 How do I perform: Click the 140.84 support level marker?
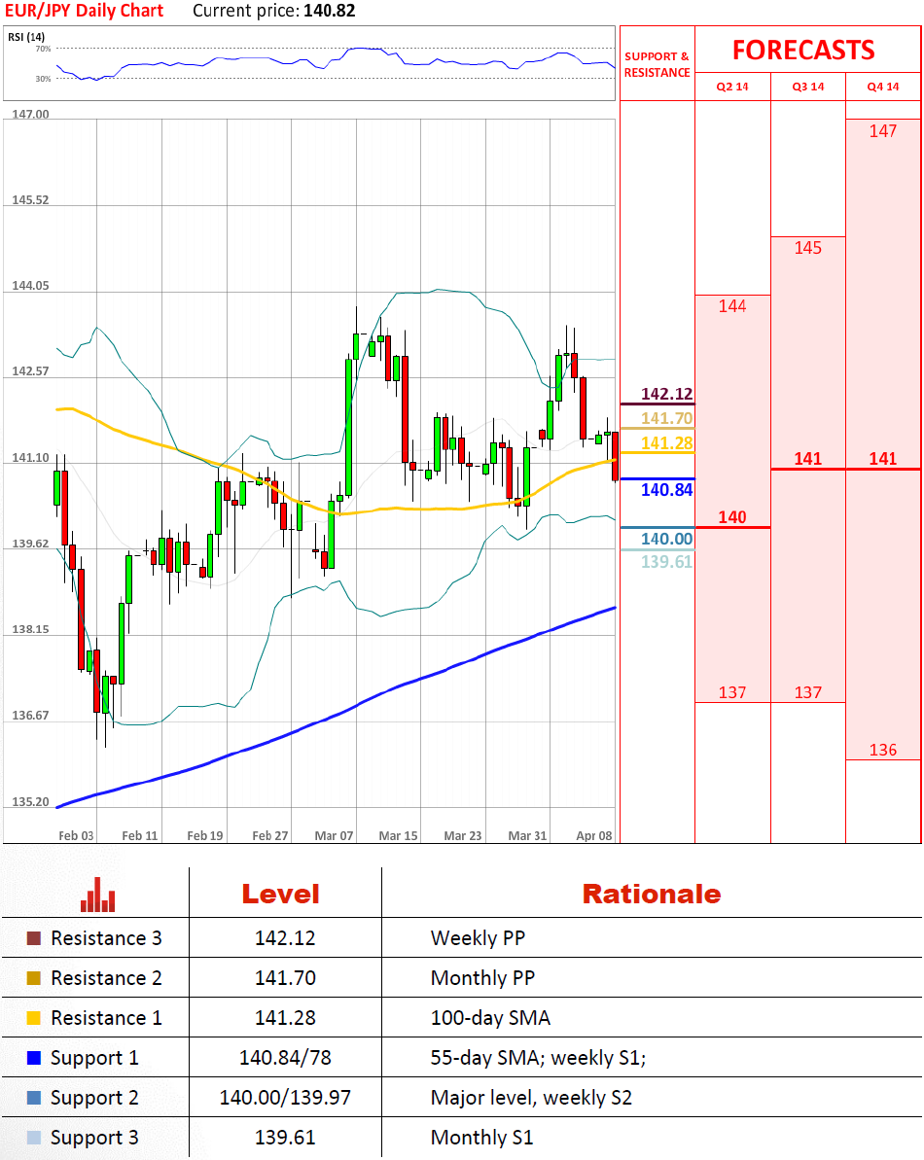[x=666, y=490]
